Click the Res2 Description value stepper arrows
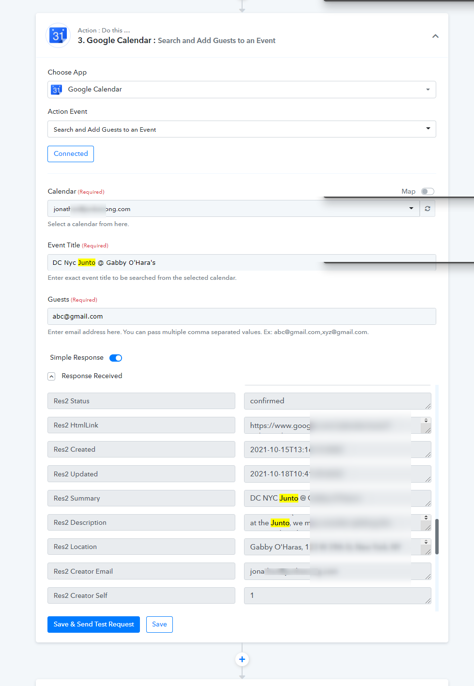The height and width of the screenshot is (686, 474). pyautogui.click(x=426, y=518)
